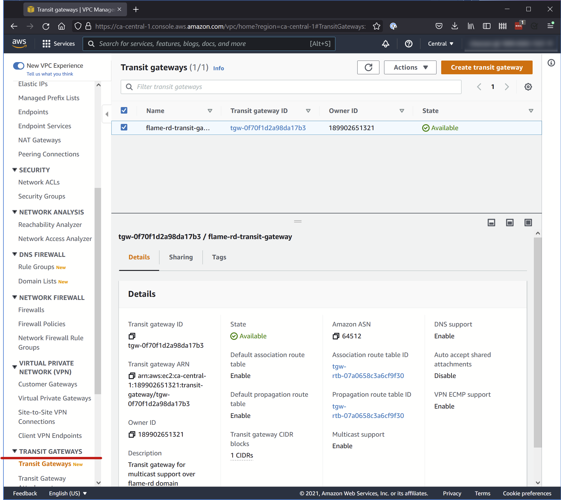
Task: Collapse the left navigation pane arrow
Action: (107, 114)
